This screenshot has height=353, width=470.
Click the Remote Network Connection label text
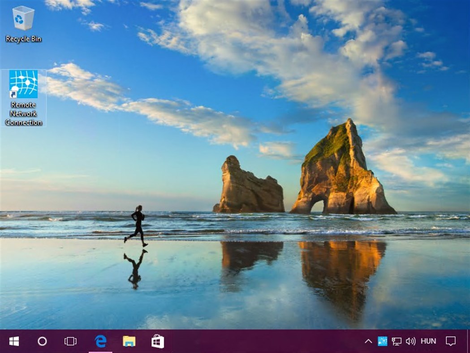24,113
